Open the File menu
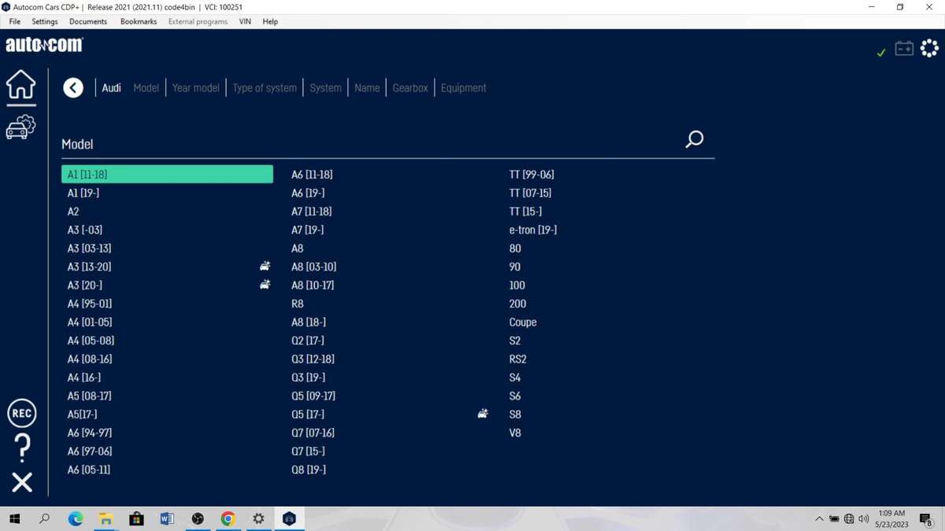This screenshot has height=531, width=945. (x=15, y=21)
